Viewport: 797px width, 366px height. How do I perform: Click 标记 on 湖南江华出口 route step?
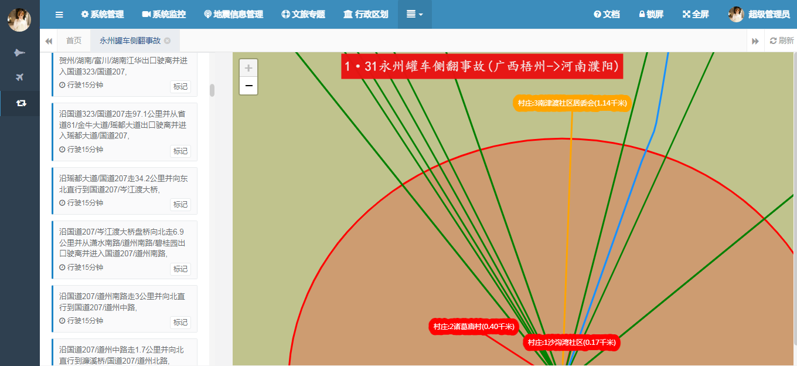click(x=180, y=87)
